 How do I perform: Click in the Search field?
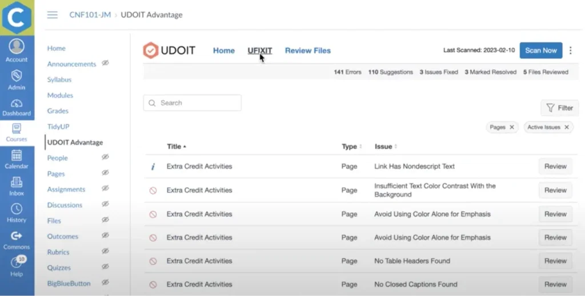pyautogui.click(x=193, y=103)
